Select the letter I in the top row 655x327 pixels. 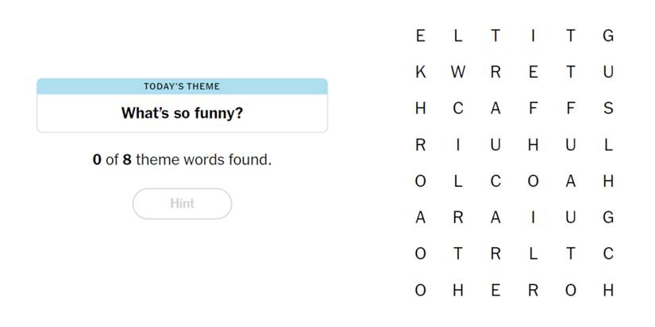(x=533, y=36)
